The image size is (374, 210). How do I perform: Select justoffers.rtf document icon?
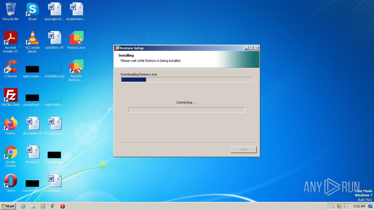pyautogui.click(x=54, y=40)
